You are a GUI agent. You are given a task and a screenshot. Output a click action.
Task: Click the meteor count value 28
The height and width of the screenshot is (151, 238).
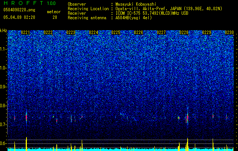[x=55, y=17]
